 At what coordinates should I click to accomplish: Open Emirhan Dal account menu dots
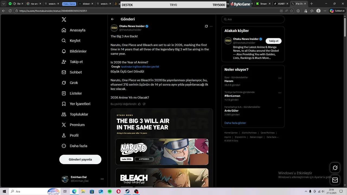102,179
